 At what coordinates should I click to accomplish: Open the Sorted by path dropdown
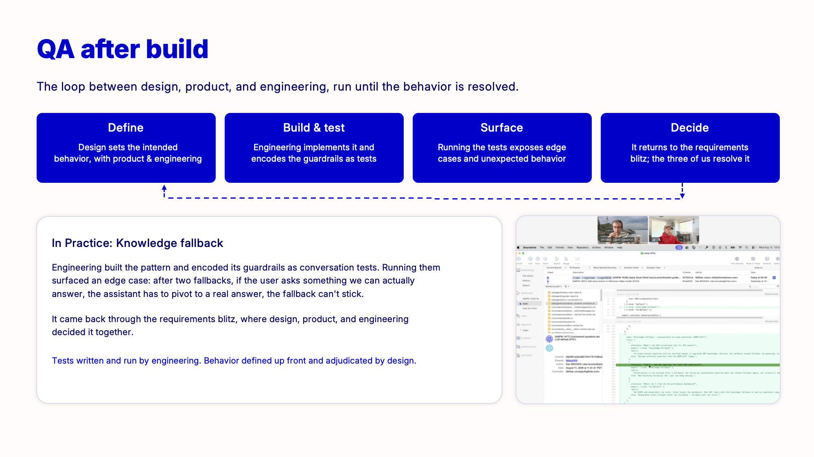(x=554, y=286)
